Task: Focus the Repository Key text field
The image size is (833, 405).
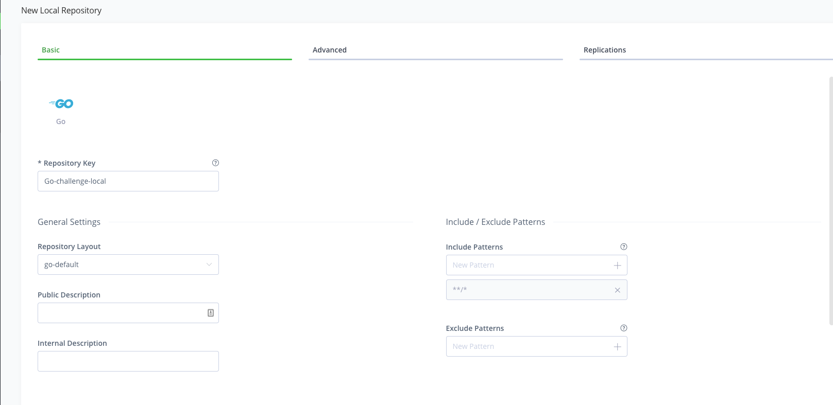Action: click(128, 181)
